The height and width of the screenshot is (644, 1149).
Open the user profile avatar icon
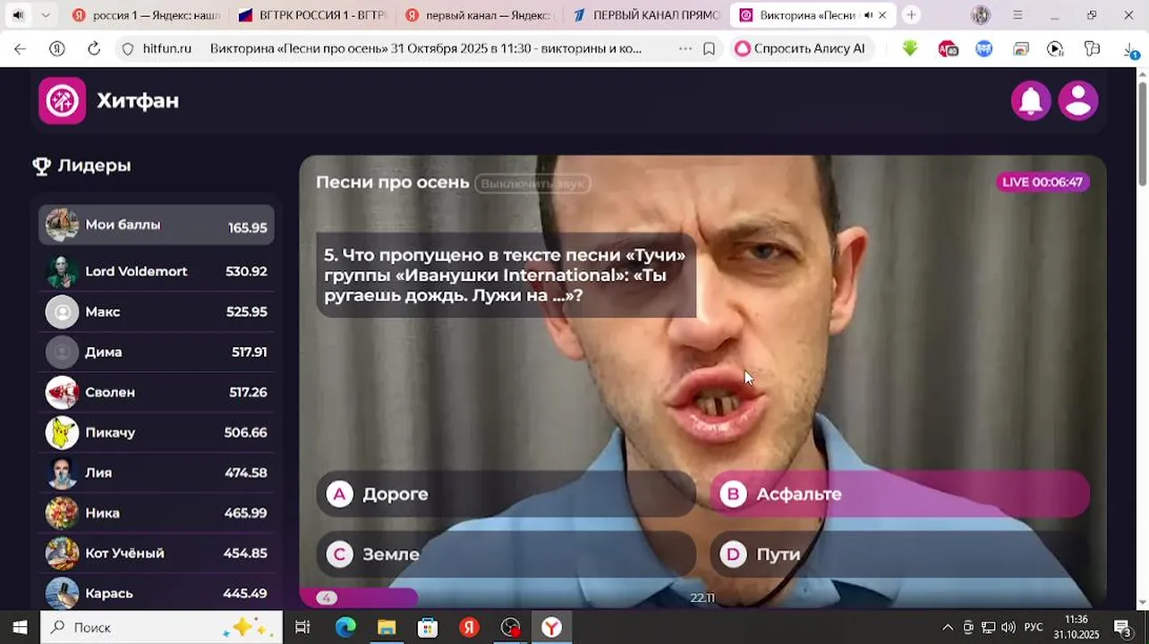pos(1078,100)
